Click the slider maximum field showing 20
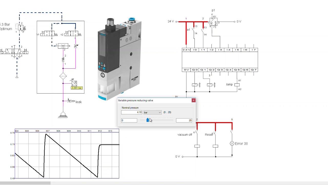 point(184,120)
